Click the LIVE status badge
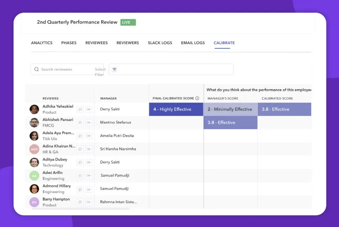Viewport: 339px width, 227px height. (128, 22)
